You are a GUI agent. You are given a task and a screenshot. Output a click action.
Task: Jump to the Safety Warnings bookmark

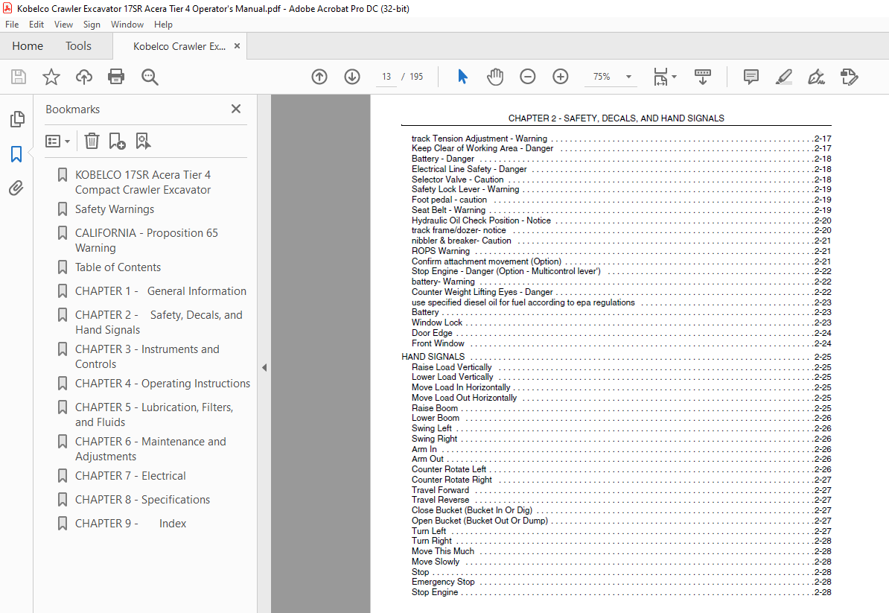(x=115, y=209)
